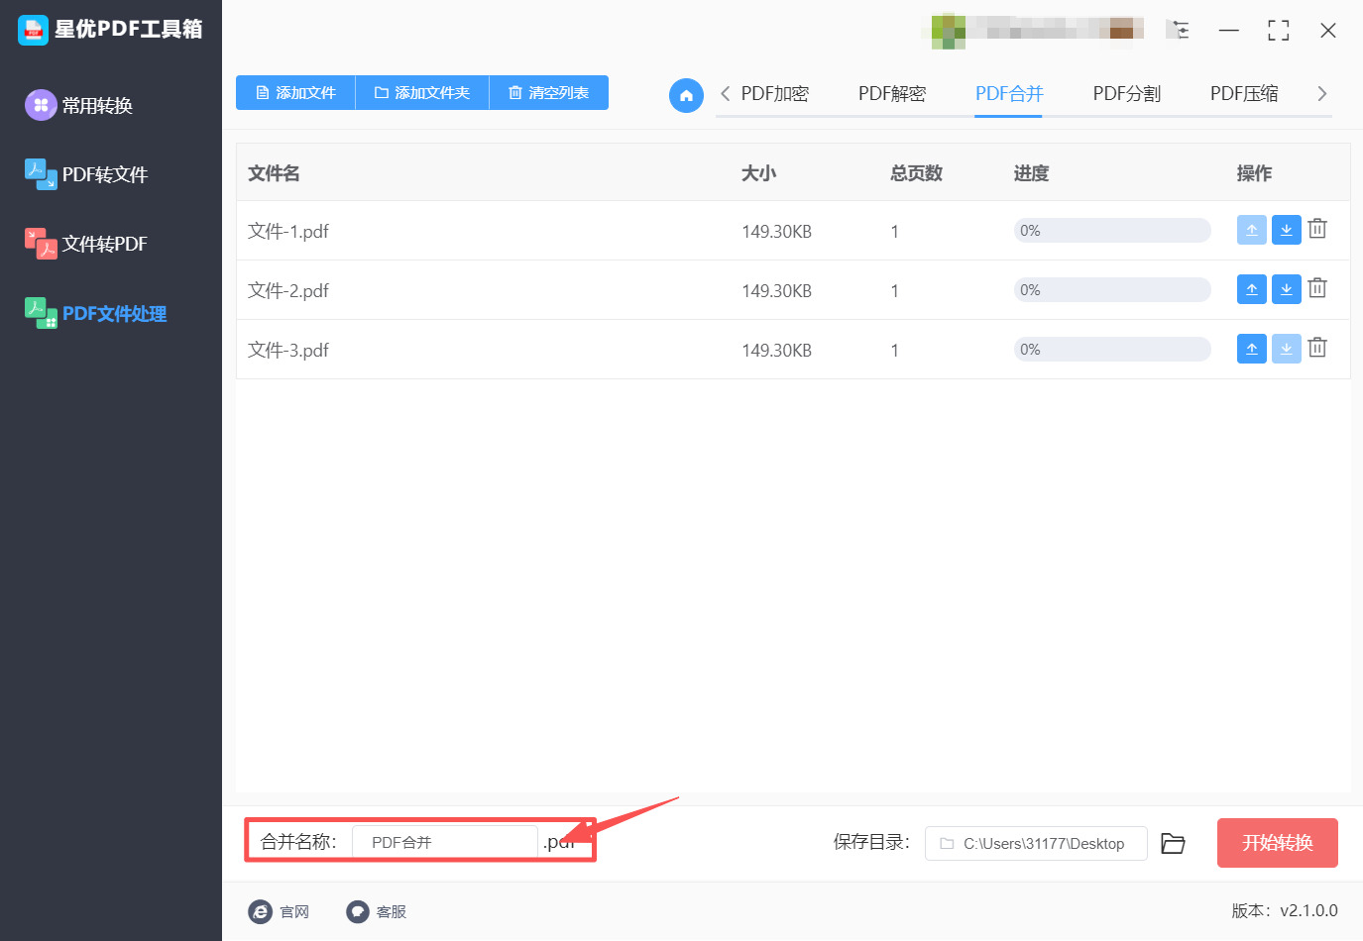
Task: Move 文件-2.pdf up in the list
Action: coord(1252,289)
